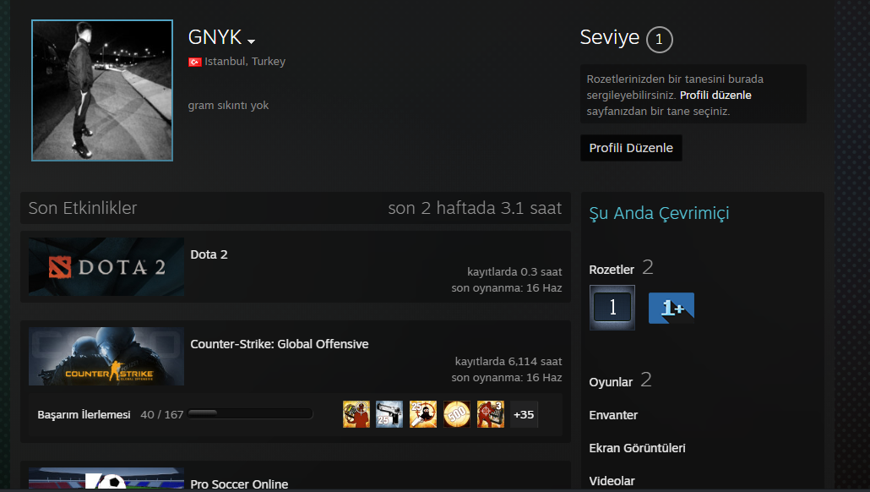Click the Turkey flag icon

(x=195, y=63)
